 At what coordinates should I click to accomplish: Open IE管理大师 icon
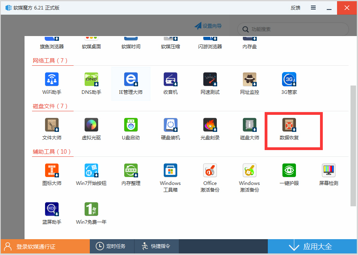pyautogui.click(x=131, y=80)
